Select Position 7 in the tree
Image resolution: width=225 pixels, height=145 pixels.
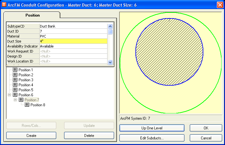click(32, 100)
